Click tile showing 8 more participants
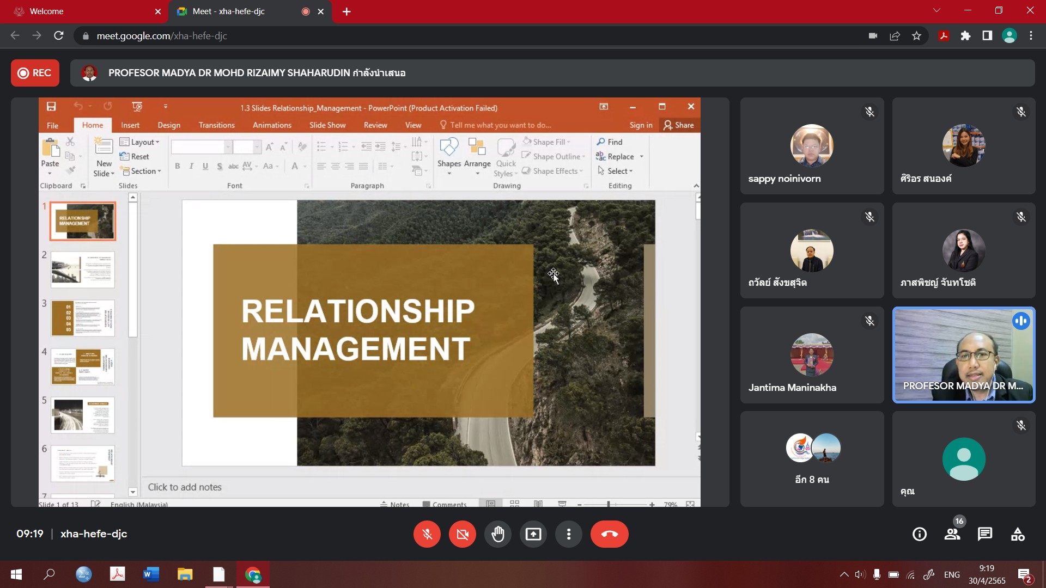This screenshot has height=588, width=1046. [812, 459]
